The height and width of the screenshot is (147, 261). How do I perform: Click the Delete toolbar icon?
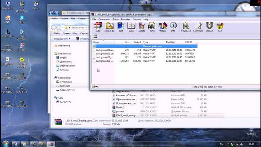pyautogui.click(x=142, y=27)
